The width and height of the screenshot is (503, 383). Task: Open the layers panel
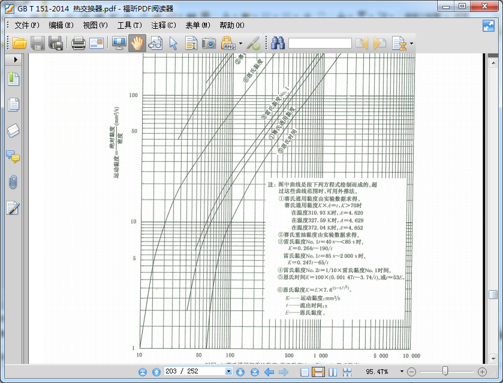tap(13, 130)
